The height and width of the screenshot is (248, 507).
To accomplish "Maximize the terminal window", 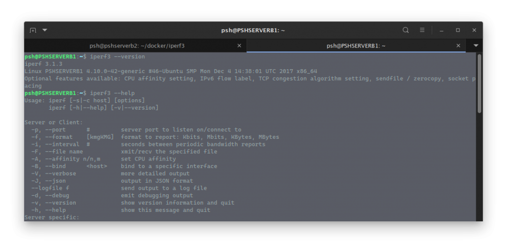I will pyautogui.click(x=458, y=30).
